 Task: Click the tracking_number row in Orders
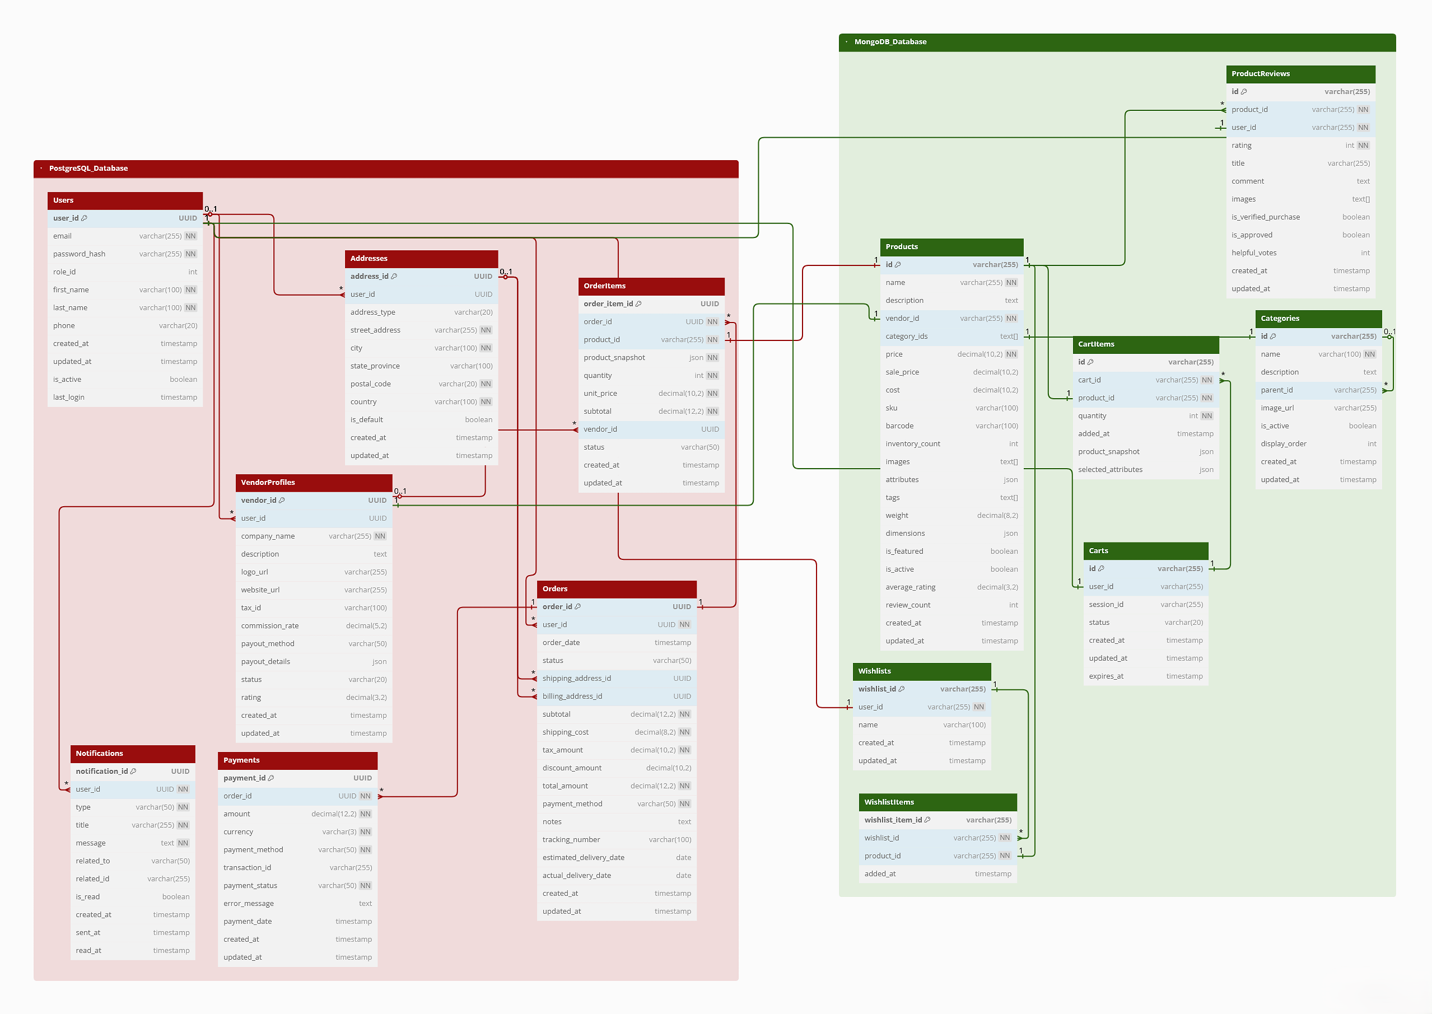617,840
